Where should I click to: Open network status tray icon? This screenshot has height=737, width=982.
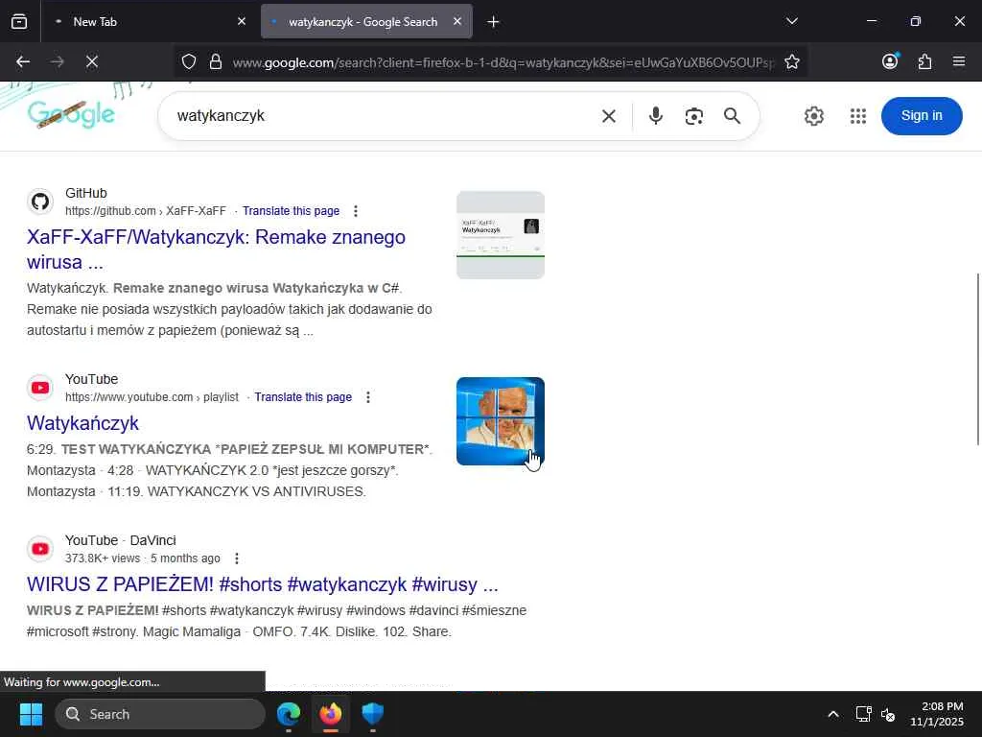864,714
